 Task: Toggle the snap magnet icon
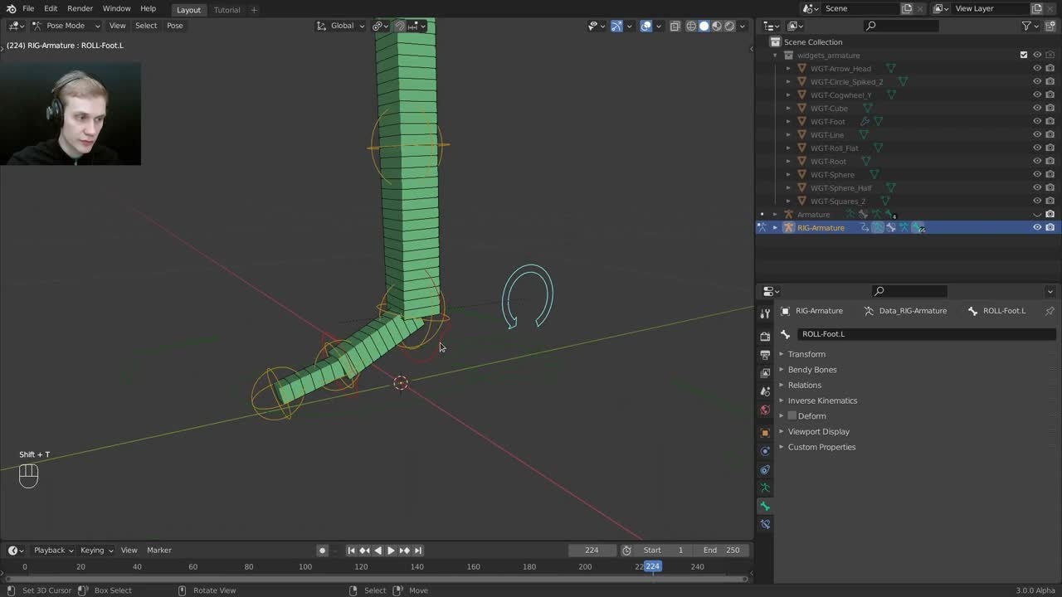pos(400,26)
